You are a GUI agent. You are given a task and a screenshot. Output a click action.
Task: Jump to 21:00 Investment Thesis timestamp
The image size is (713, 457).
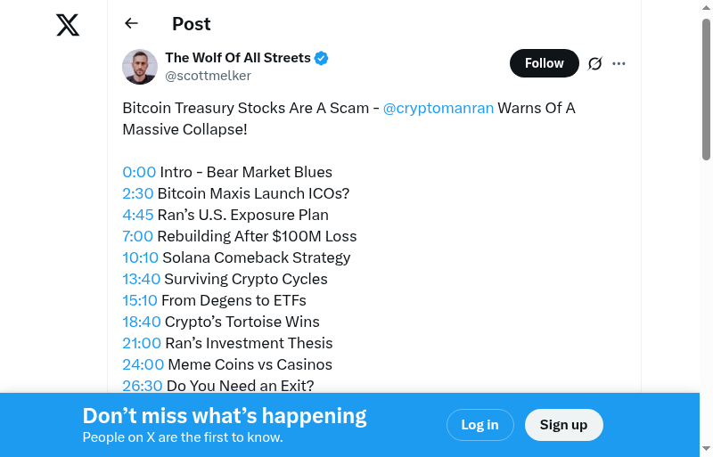click(142, 343)
